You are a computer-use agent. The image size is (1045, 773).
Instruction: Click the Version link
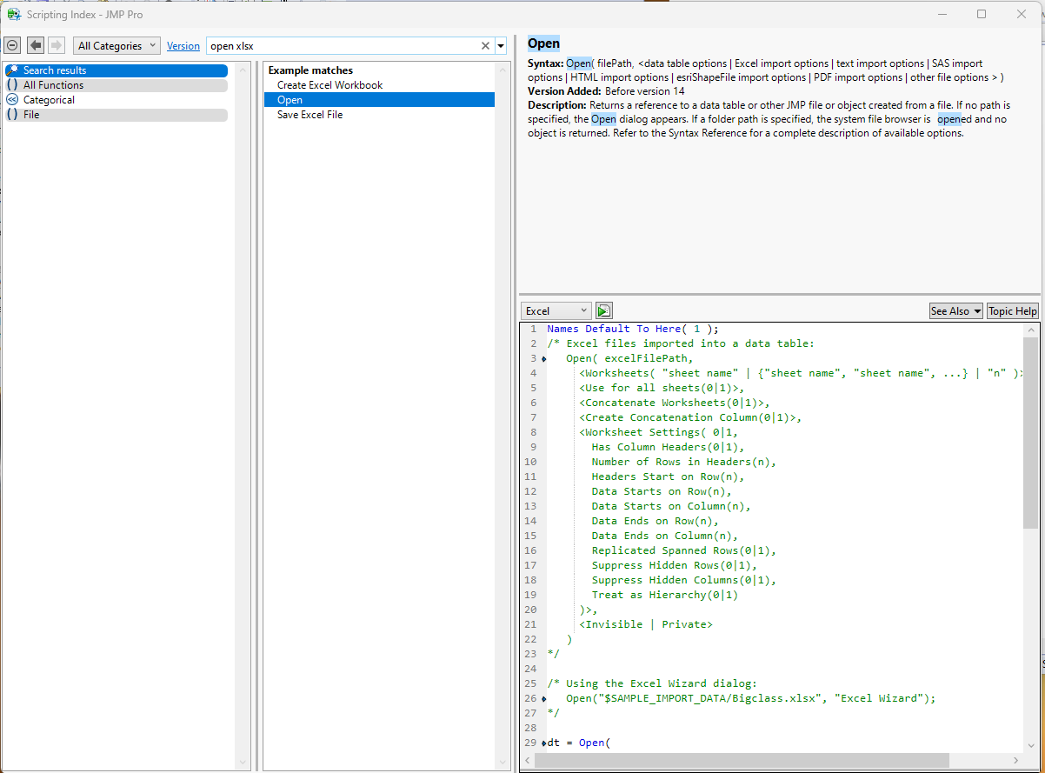point(183,46)
